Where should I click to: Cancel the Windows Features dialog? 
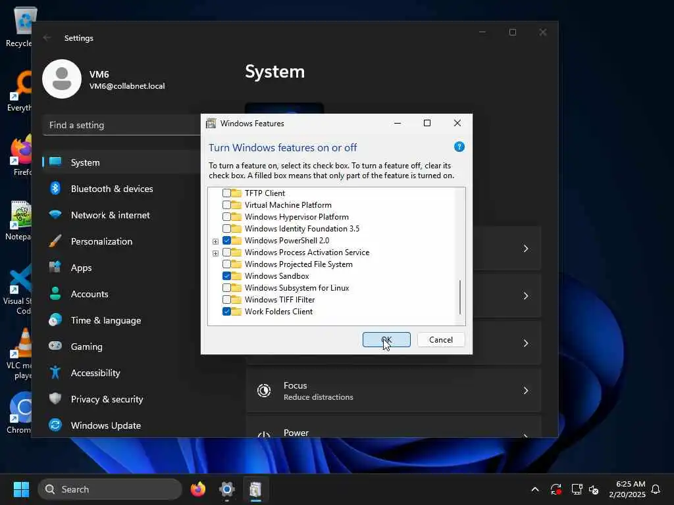(441, 340)
